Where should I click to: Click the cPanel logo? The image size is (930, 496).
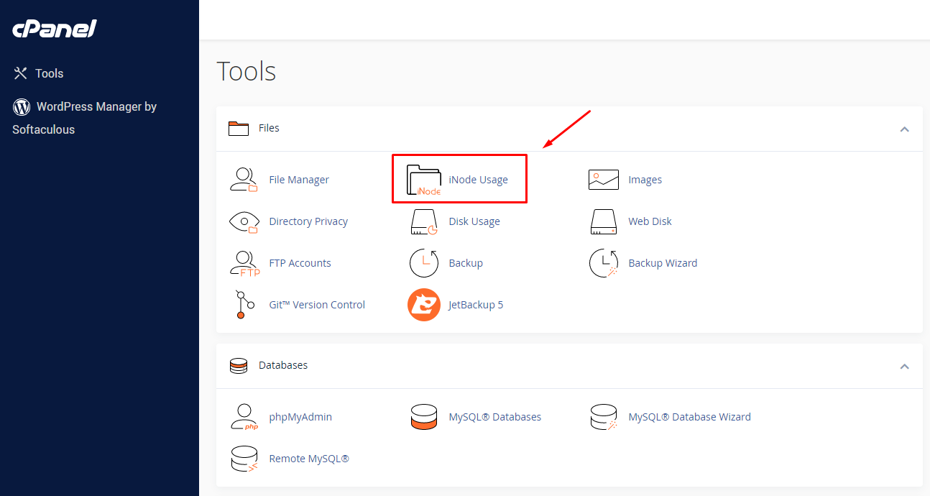pyautogui.click(x=55, y=29)
